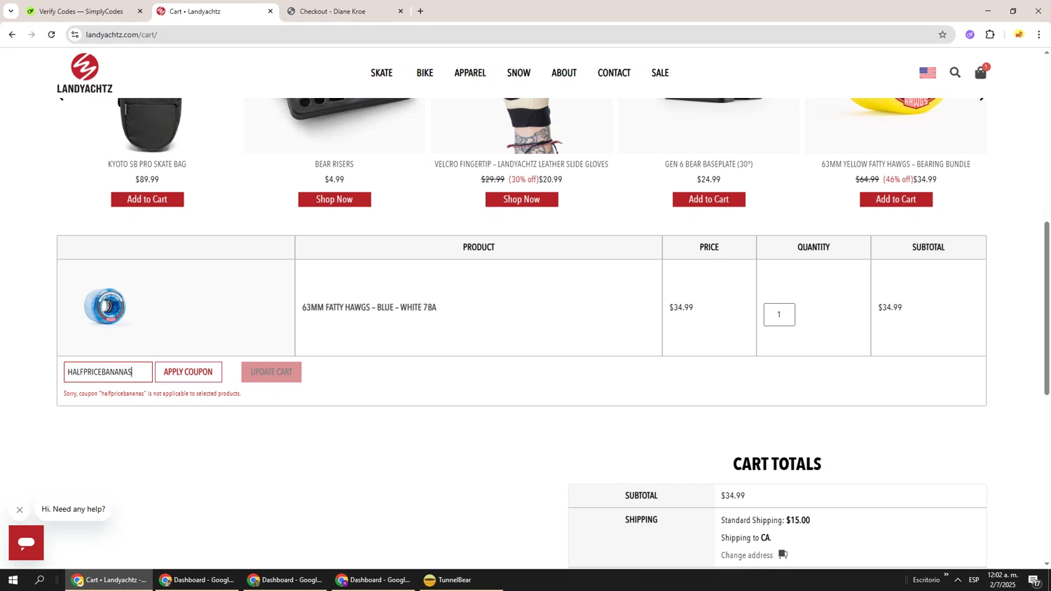Open the ABOUT menu
The image size is (1051, 591).
(x=564, y=73)
